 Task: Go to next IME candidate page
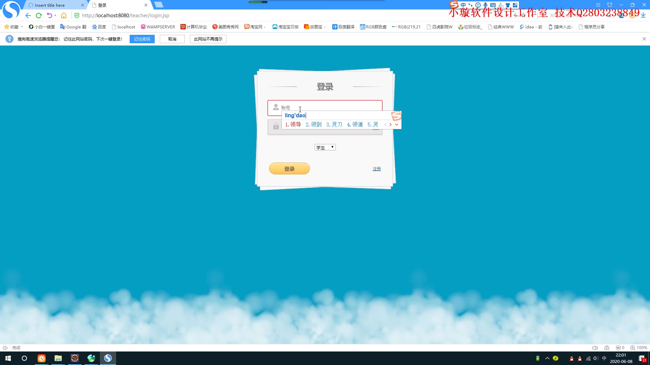click(390, 125)
